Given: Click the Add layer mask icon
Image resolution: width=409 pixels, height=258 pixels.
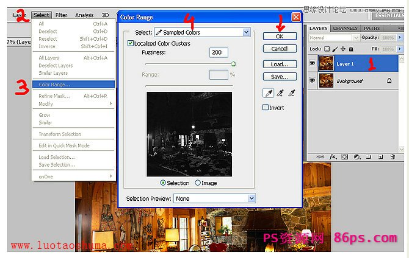Looking at the screenshot, I should coord(344,156).
